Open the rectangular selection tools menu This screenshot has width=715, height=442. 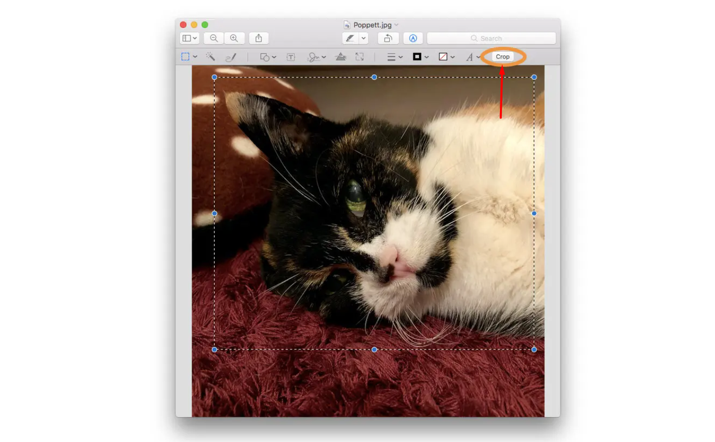coord(189,57)
